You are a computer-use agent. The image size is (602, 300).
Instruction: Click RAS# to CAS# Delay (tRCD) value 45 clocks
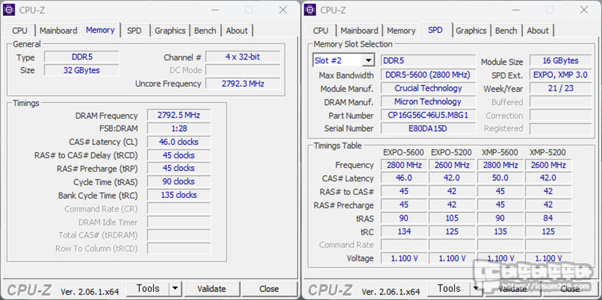[179, 156]
